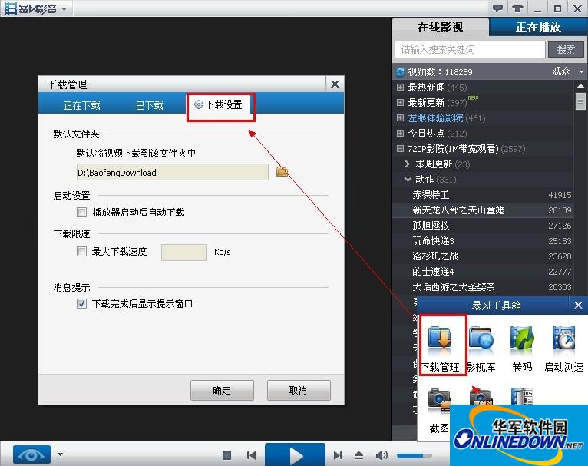The image size is (588, 466).
Task: Enable 播放器启动后自动下载 checkbox
Action: point(81,212)
